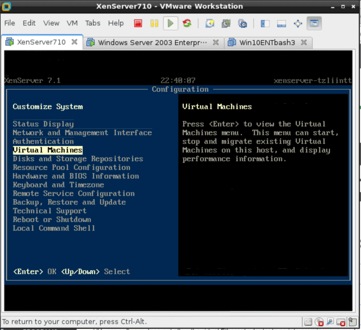
Task: Click the disconnected display device status icon
Action: point(341,322)
